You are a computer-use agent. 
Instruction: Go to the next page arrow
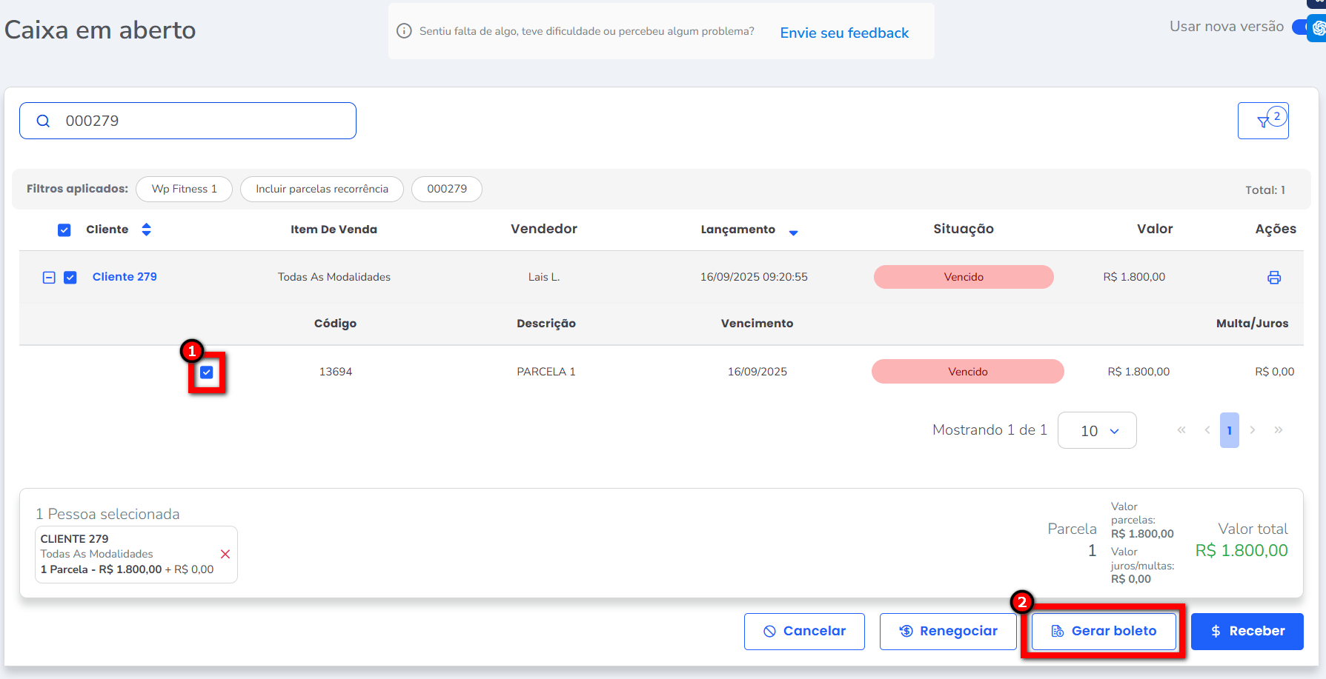[1253, 430]
